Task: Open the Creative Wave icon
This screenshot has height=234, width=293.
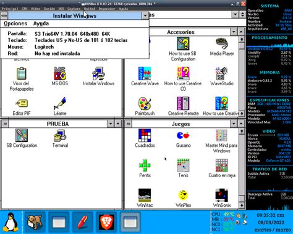Action: 145,73
